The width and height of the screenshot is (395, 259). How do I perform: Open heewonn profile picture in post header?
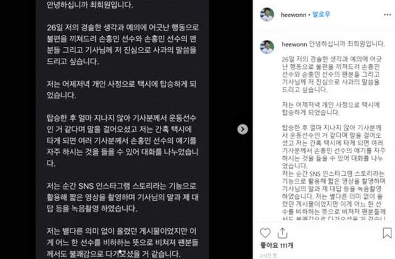pos(267,14)
